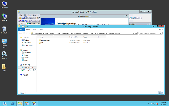Open Share tab in Explorer ribbon
The image size is (169, 106).
[35, 30]
